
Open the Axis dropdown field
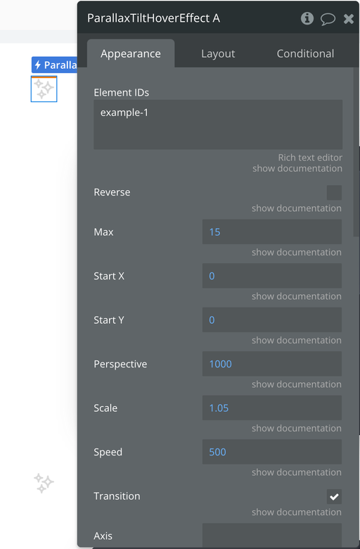[x=272, y=535]
